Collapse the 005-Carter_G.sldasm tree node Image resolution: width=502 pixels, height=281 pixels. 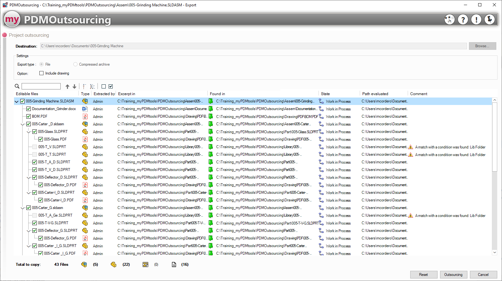click(x=23, y=208)
